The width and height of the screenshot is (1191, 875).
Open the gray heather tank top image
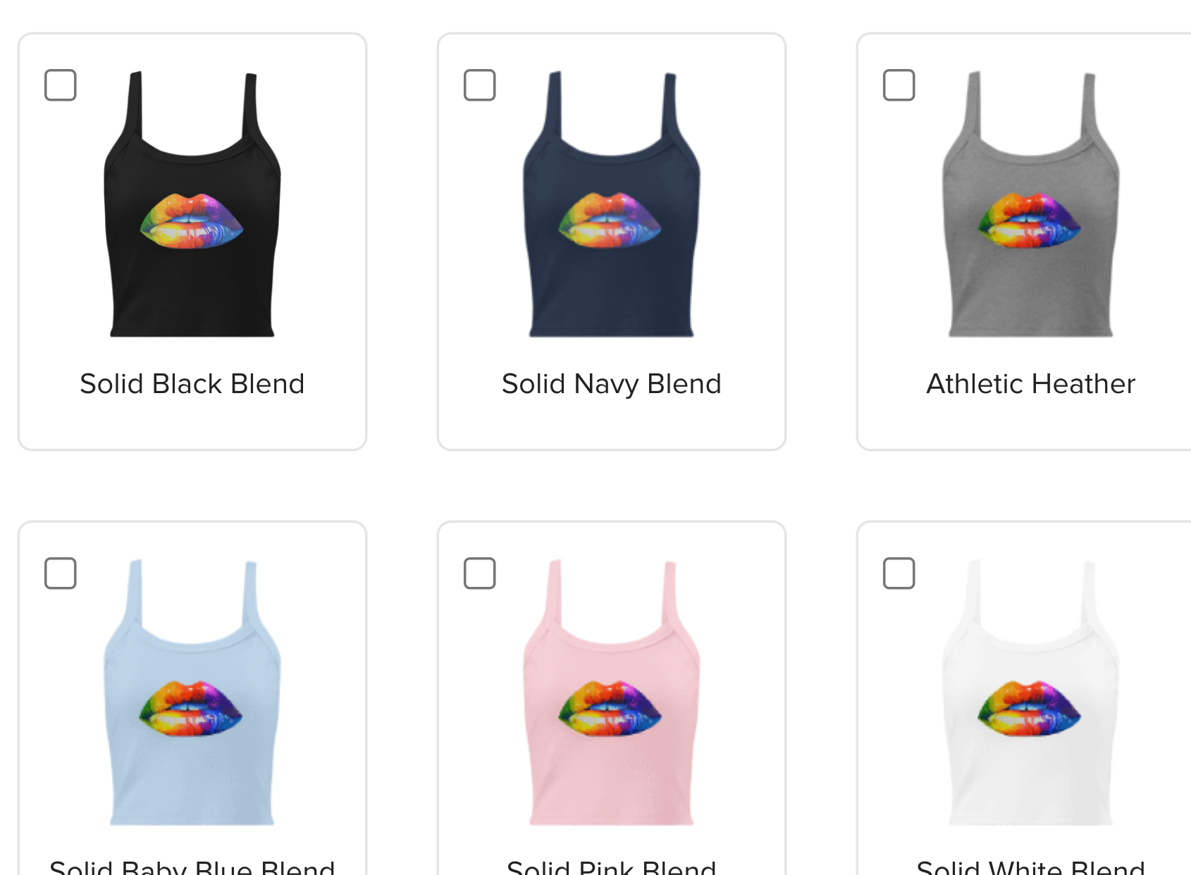pos(1031,204)
